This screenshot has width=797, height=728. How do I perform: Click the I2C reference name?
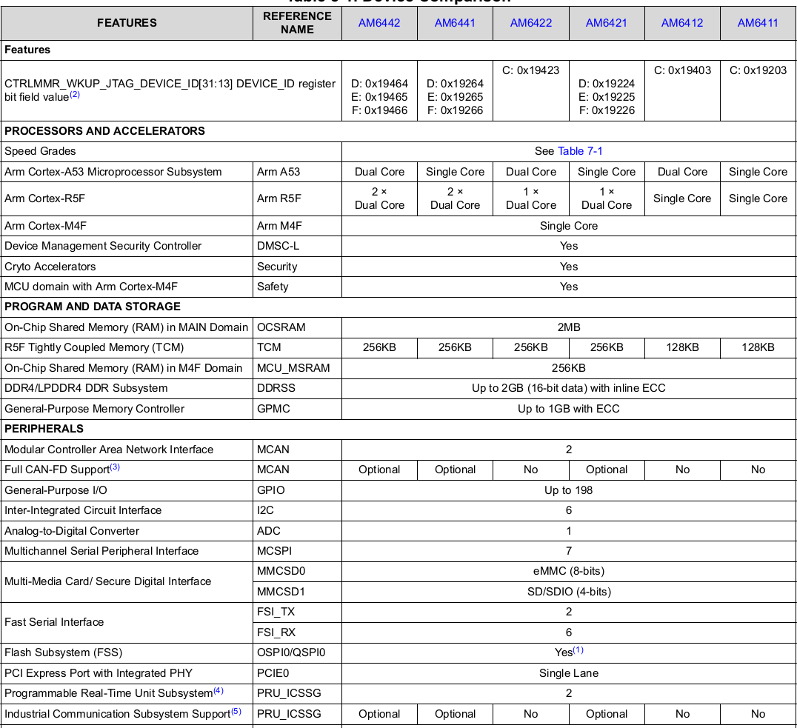pyautogui.click(x=265, y=510)
